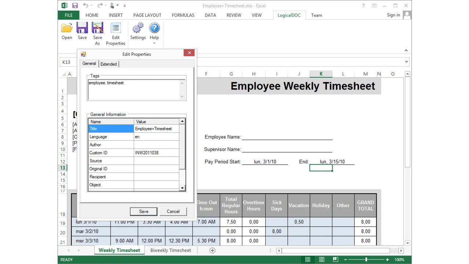This screenshot has height=264, width=469.
Task: Add a new sheet with plus icon
Action: point(212,250)
